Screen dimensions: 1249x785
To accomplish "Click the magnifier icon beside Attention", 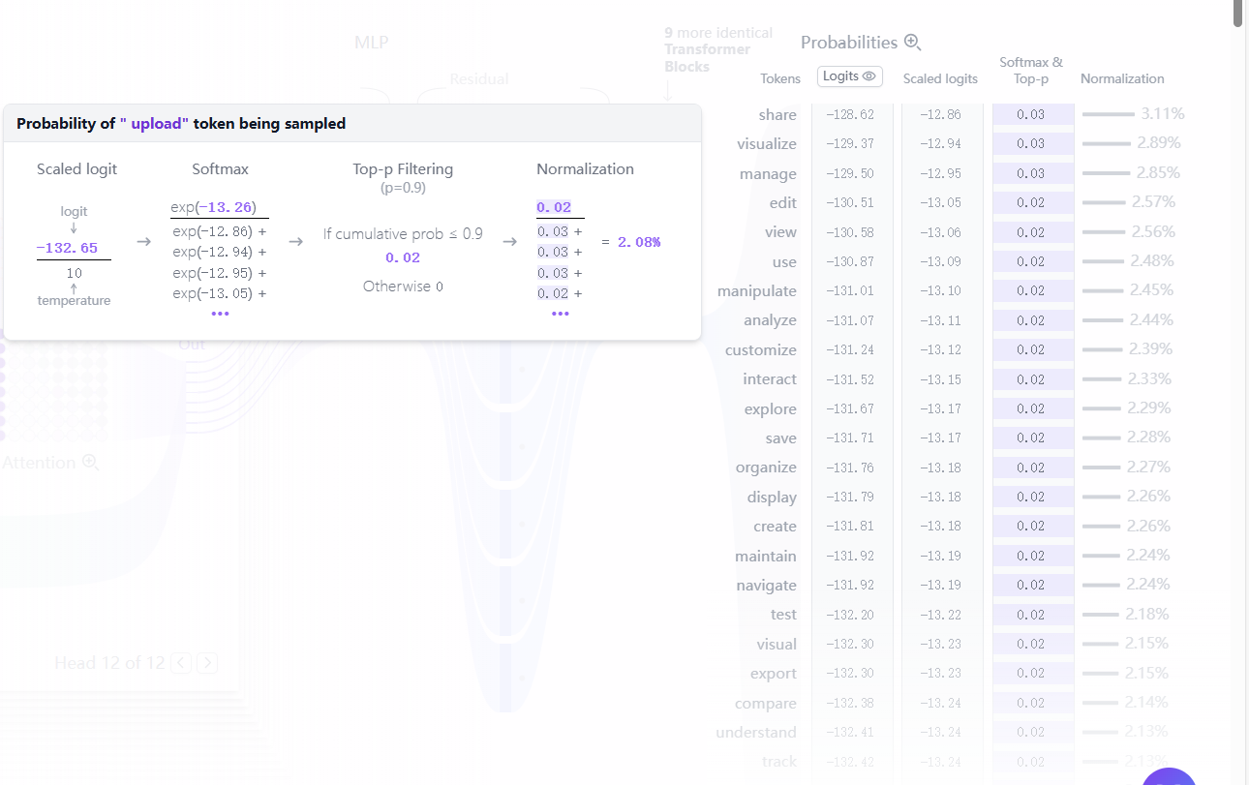I will pos(90,463).
